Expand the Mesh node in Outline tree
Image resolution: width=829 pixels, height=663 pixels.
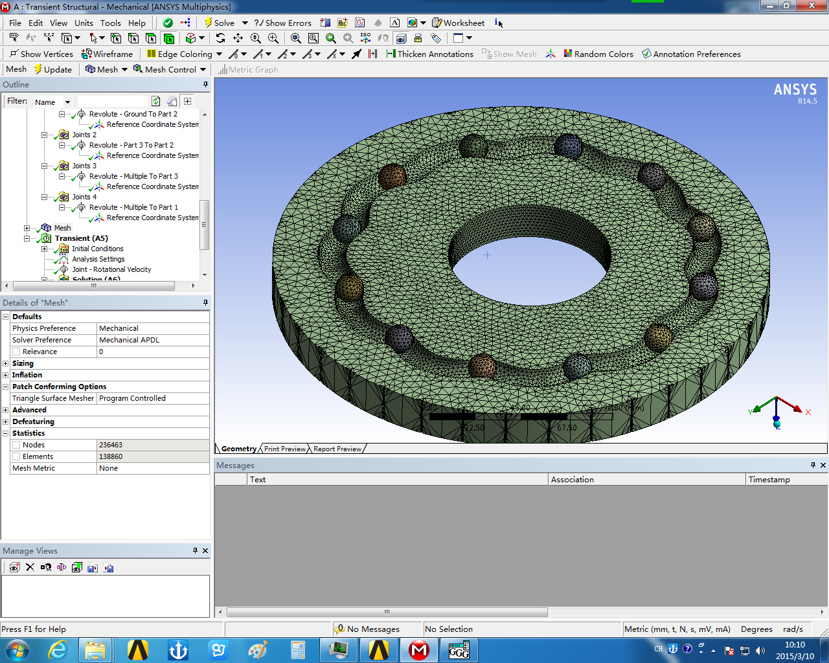27,228
